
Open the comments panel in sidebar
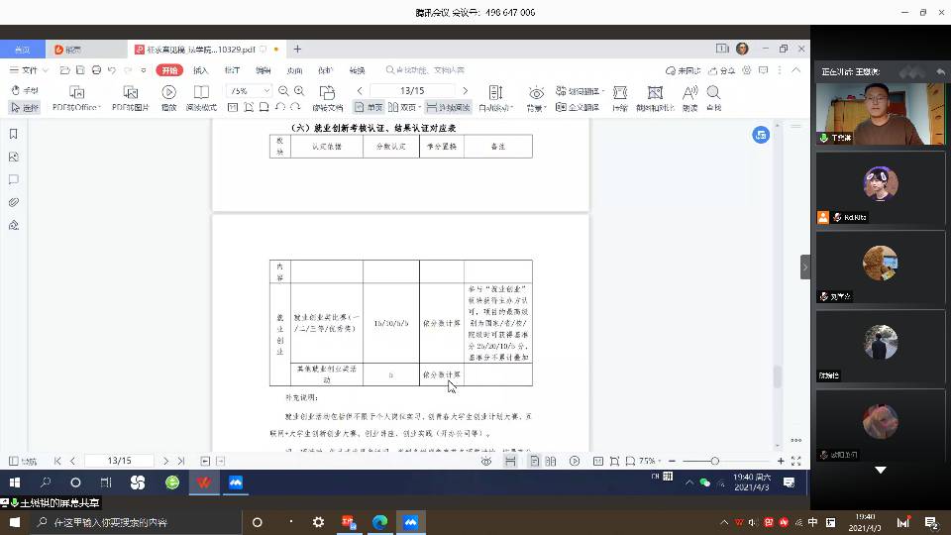click(x=14, y=179)
